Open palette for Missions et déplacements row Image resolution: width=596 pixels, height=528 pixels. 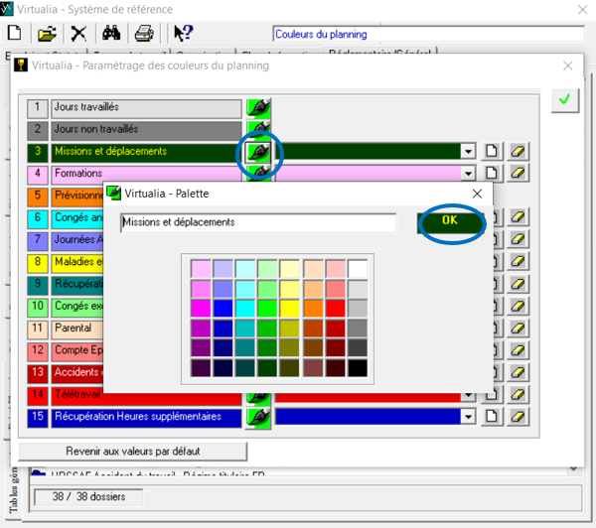coord(257,152)
